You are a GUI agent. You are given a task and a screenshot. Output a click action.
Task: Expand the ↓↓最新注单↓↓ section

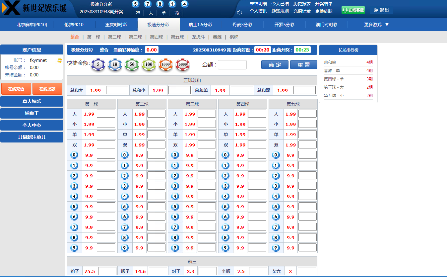pos(32,137)
